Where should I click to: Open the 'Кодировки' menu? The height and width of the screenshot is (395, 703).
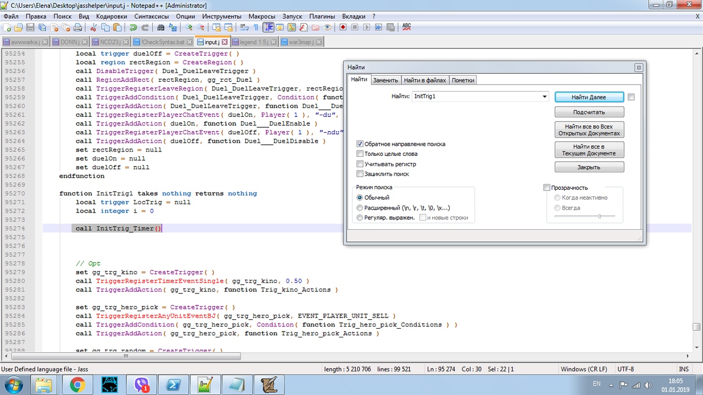pyautogui.click(x=111, y=16)
